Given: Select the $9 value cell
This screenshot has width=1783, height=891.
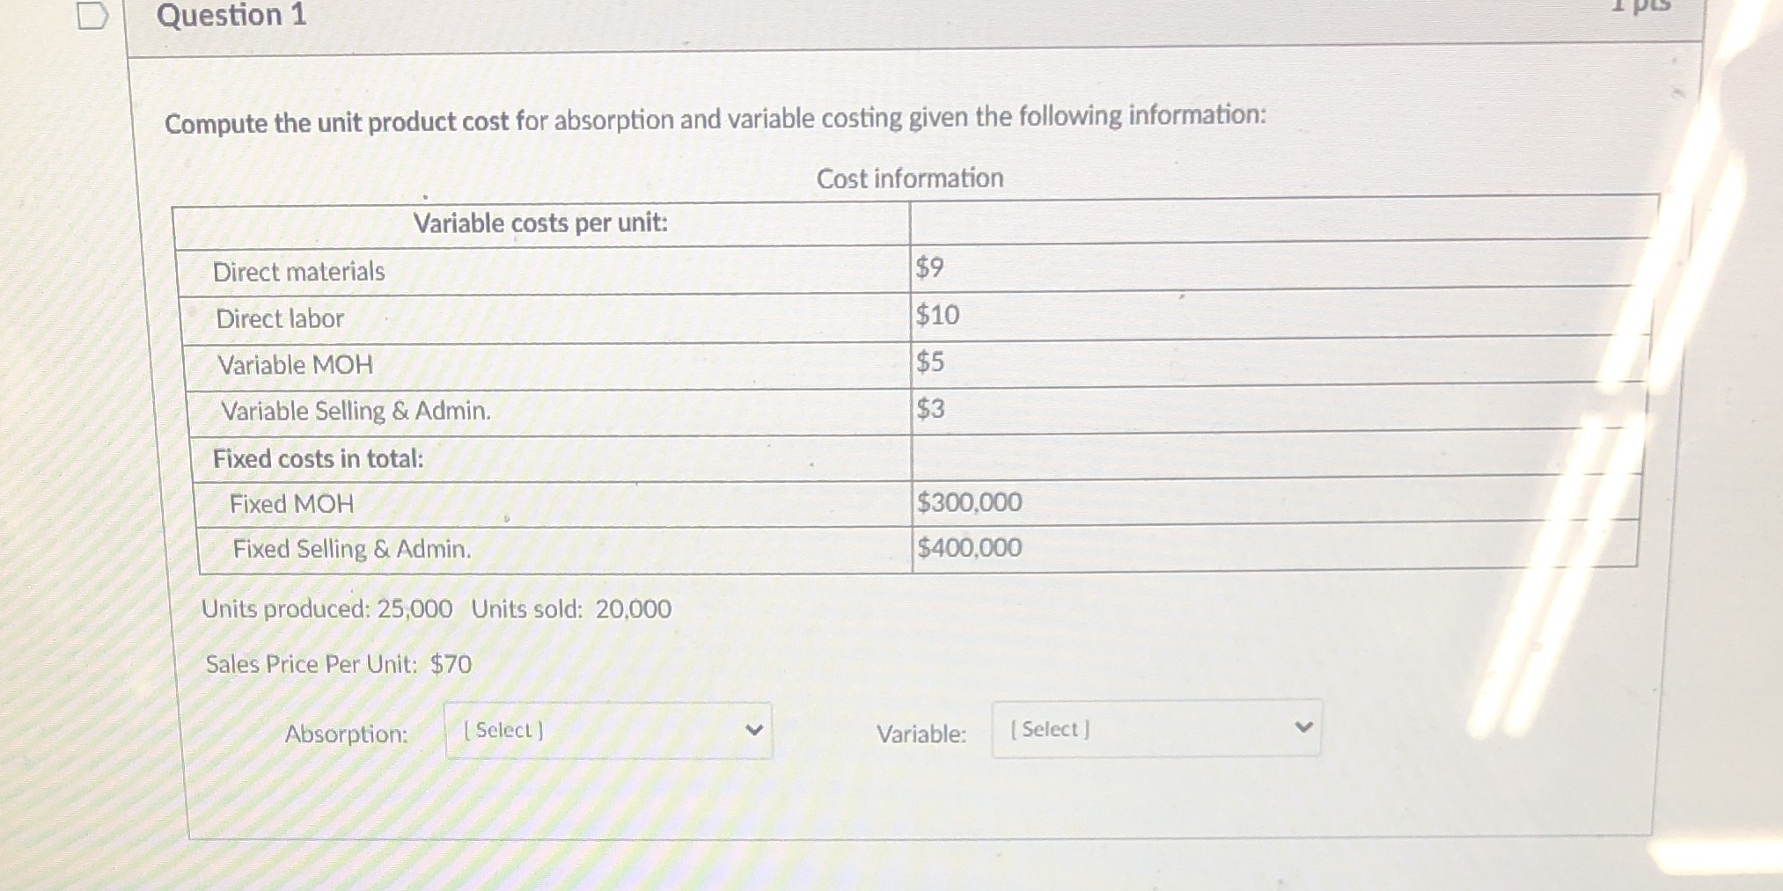Looking at the screenshot, I should (928, 267).
